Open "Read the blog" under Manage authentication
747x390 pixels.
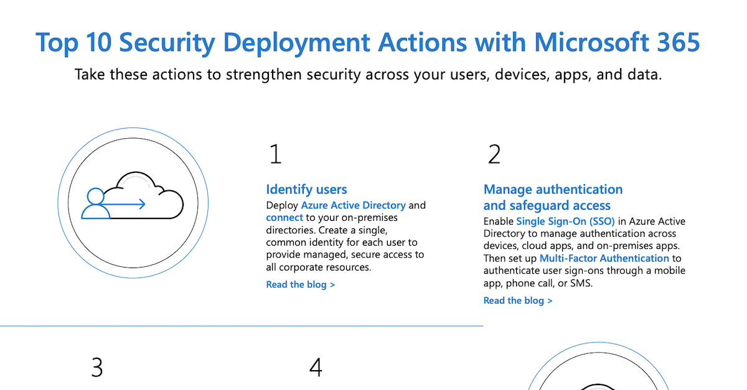click(517, 300)
